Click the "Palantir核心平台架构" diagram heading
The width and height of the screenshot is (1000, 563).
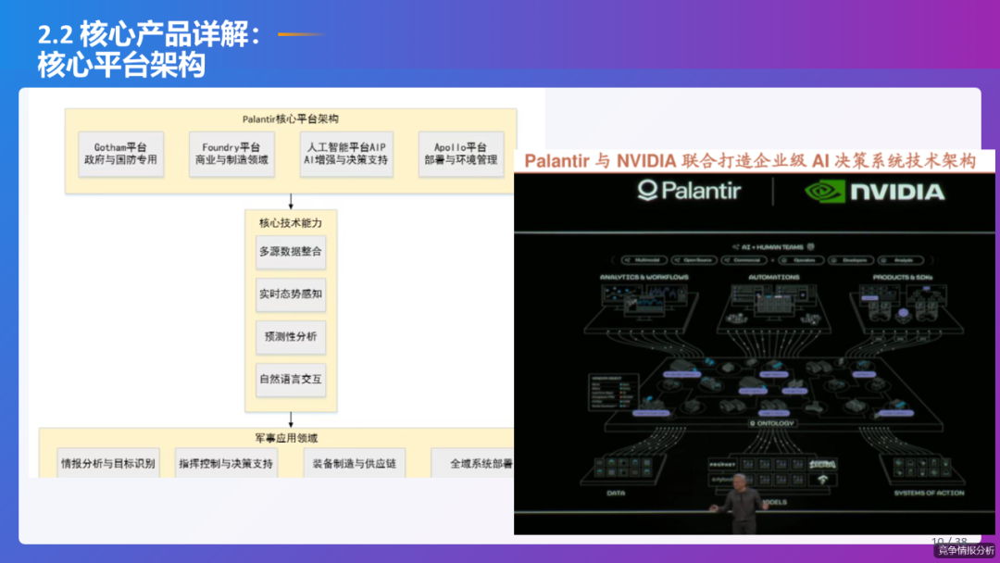point(290,119)
